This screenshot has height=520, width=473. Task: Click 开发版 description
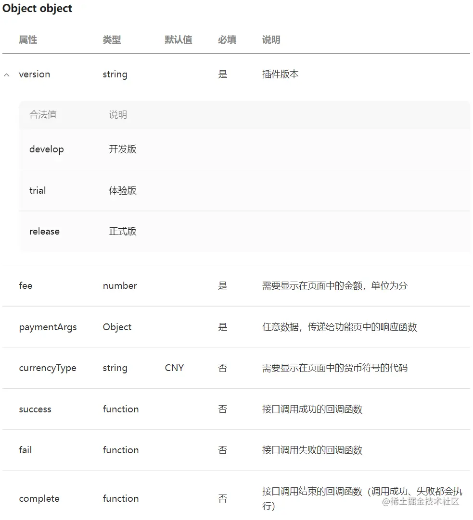click(123, 149)
